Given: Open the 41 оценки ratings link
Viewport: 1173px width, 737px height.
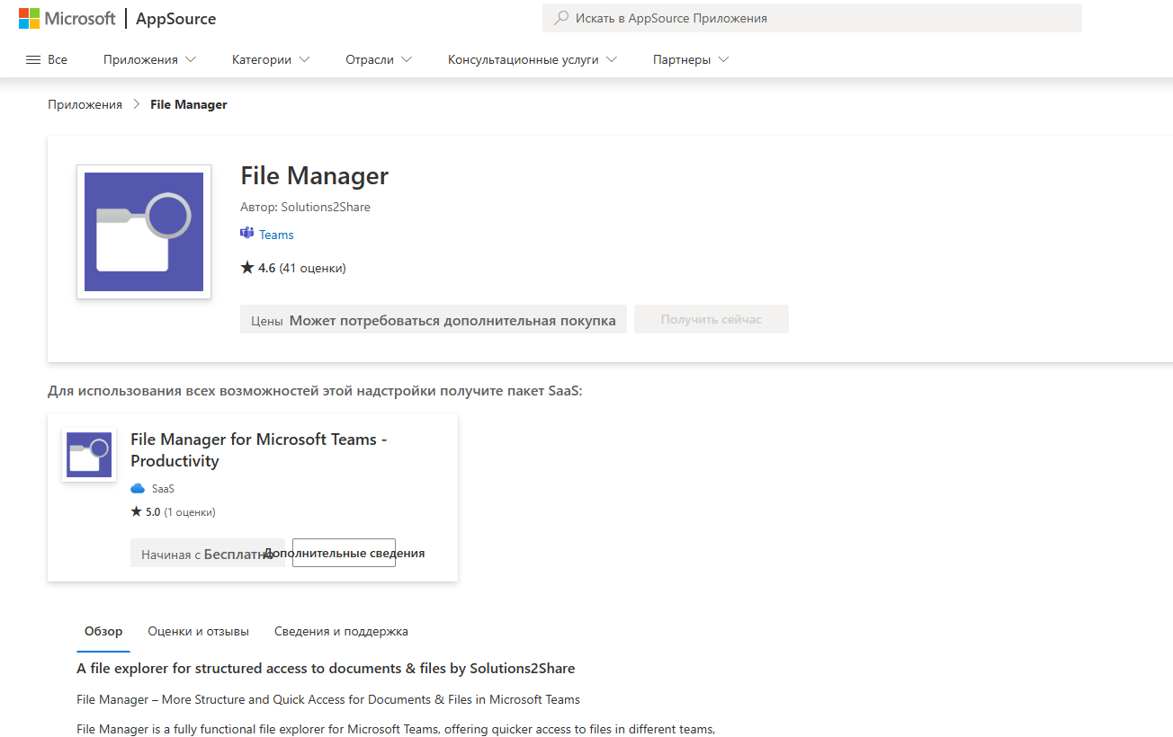Looking at the screenshot, I should coord(312,268).
